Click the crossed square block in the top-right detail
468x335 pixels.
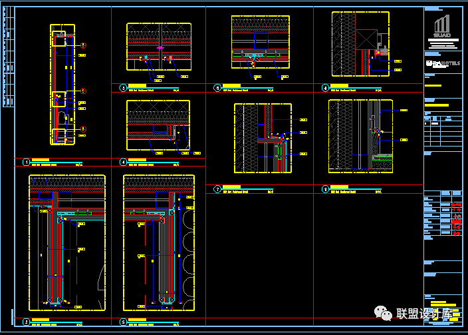[366, 39]
